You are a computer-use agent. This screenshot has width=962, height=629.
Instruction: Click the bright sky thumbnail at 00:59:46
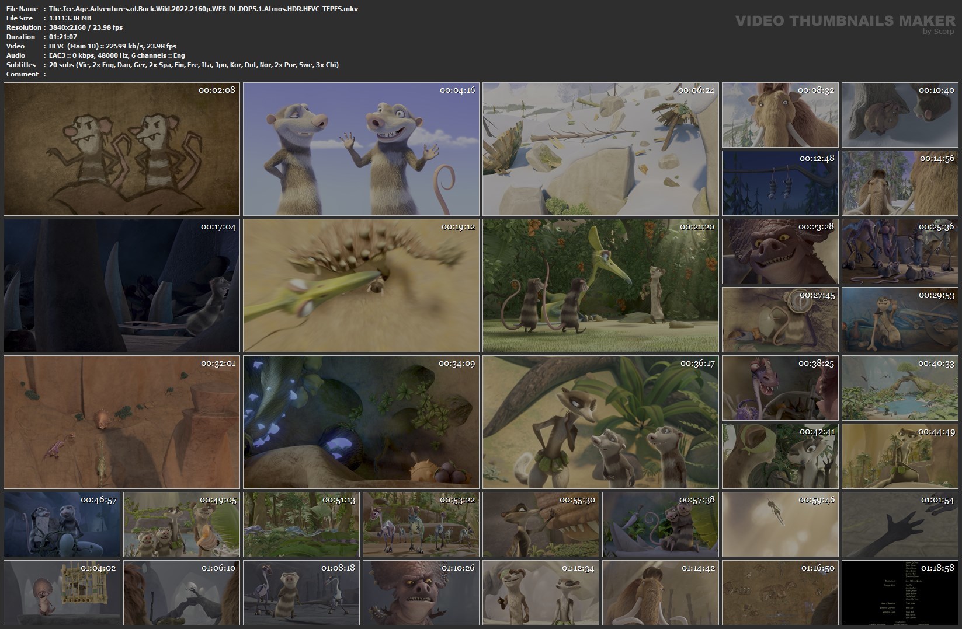(x=780, y=525)
